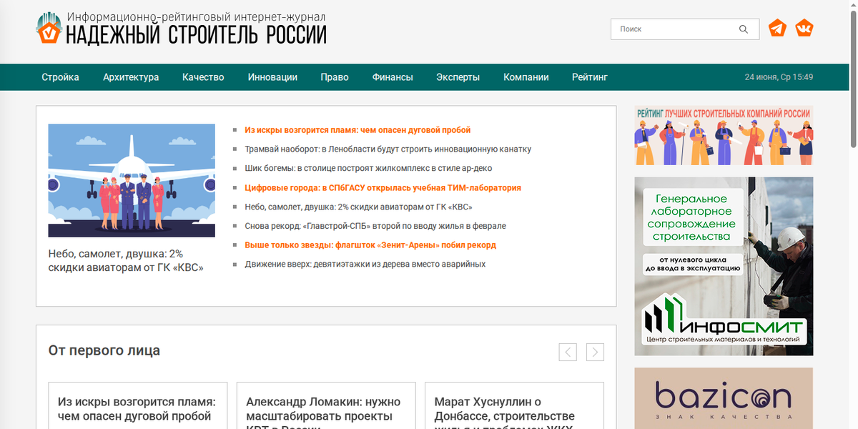858x429 pixels.
Task: Open Марат Хуснуллин о Донбассе card
Action: click(505, 411)
